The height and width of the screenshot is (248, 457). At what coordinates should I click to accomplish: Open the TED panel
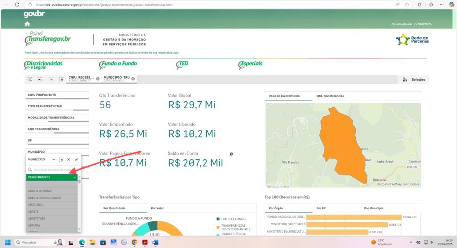[x=183, y=65]
